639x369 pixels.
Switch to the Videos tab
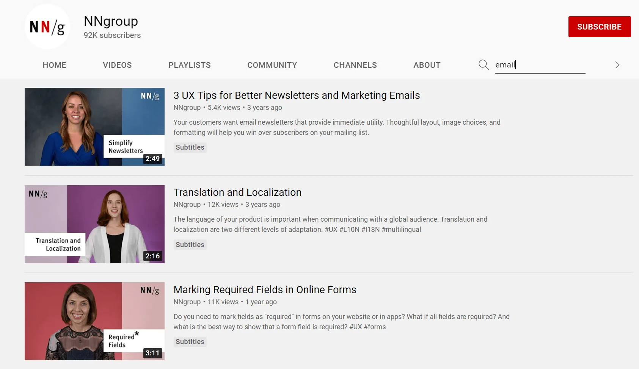click(117, 65)
